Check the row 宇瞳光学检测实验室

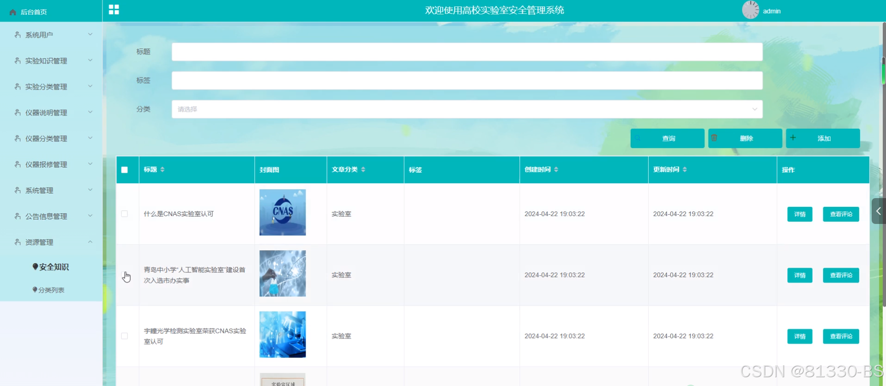coord(125,336)
